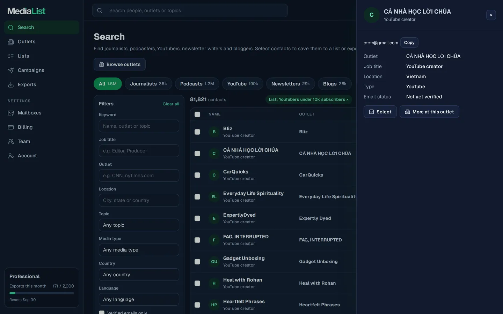The width and height of the screenshot is (503, 314).
Task: Check the ExpertlyDyed contact checkbox
Action: click(x=197, y=218)
